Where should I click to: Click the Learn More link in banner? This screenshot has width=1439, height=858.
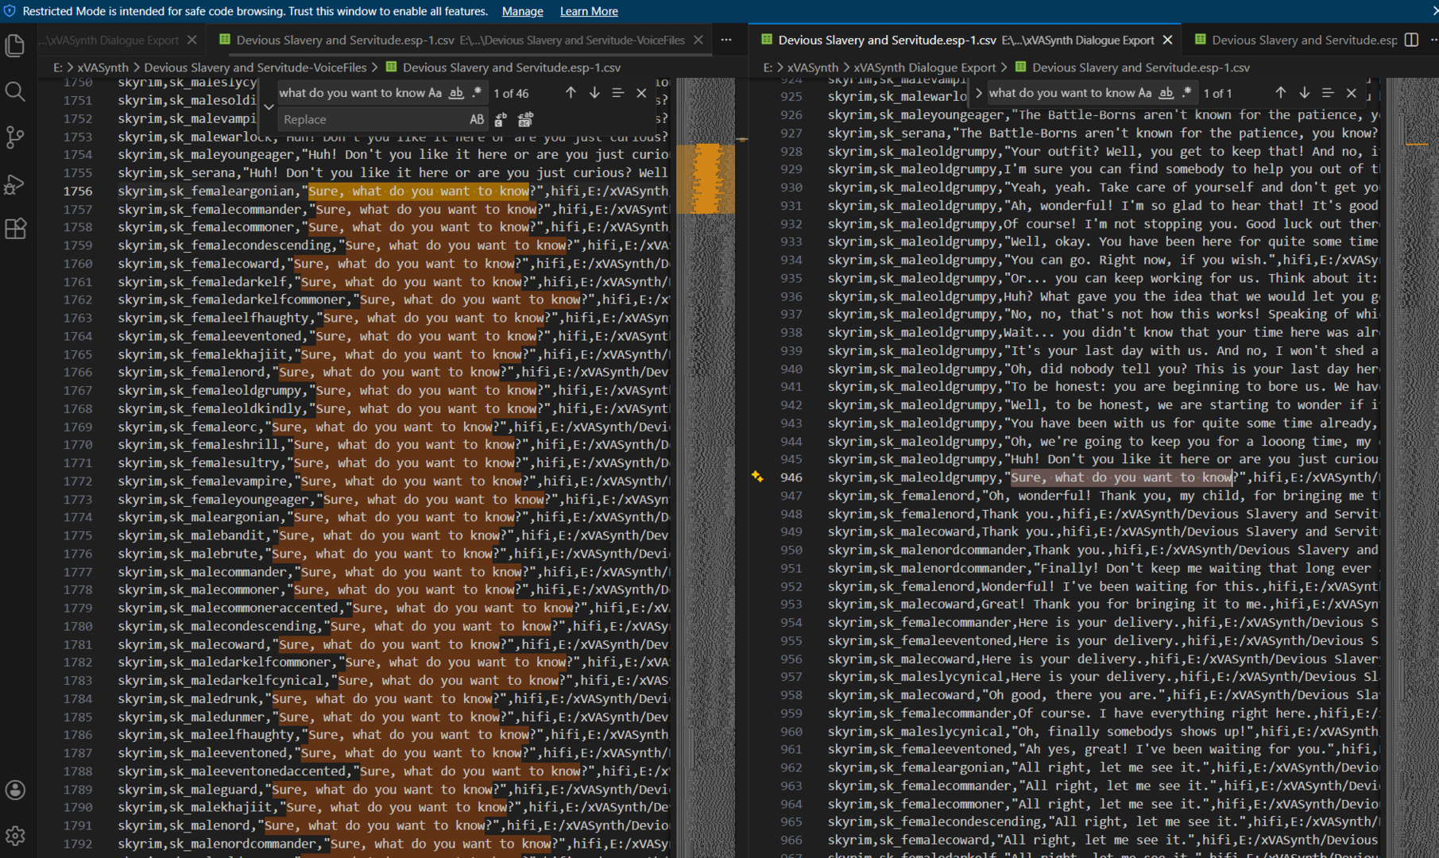pos(589,11)
